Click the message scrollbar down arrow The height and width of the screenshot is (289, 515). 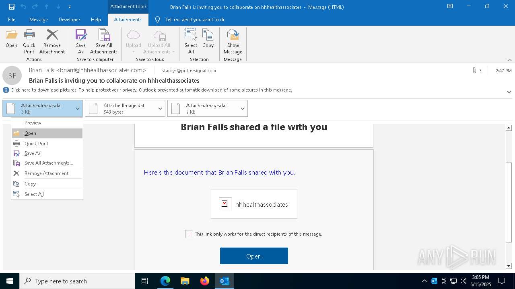coord(509,266)
